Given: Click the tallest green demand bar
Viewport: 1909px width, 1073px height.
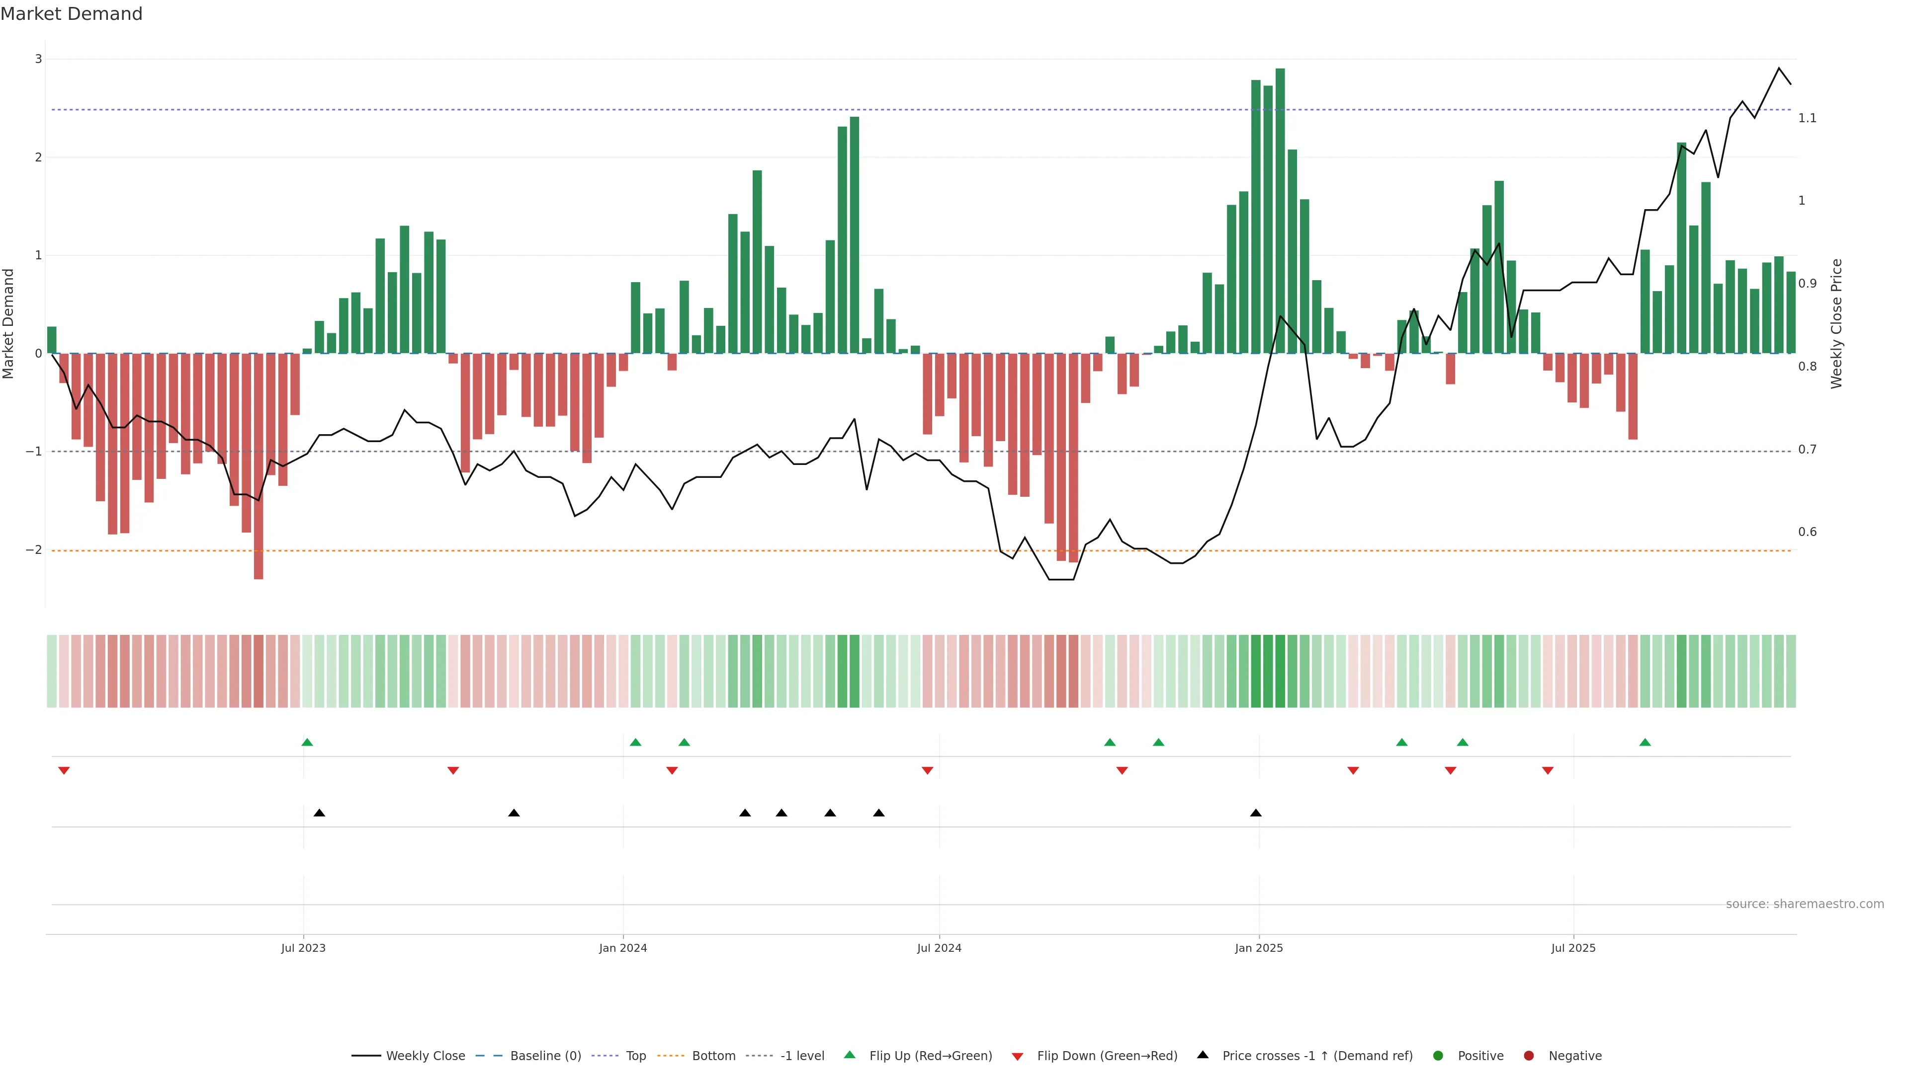Looking at the screenshot, I should (x=1280, y=211).
